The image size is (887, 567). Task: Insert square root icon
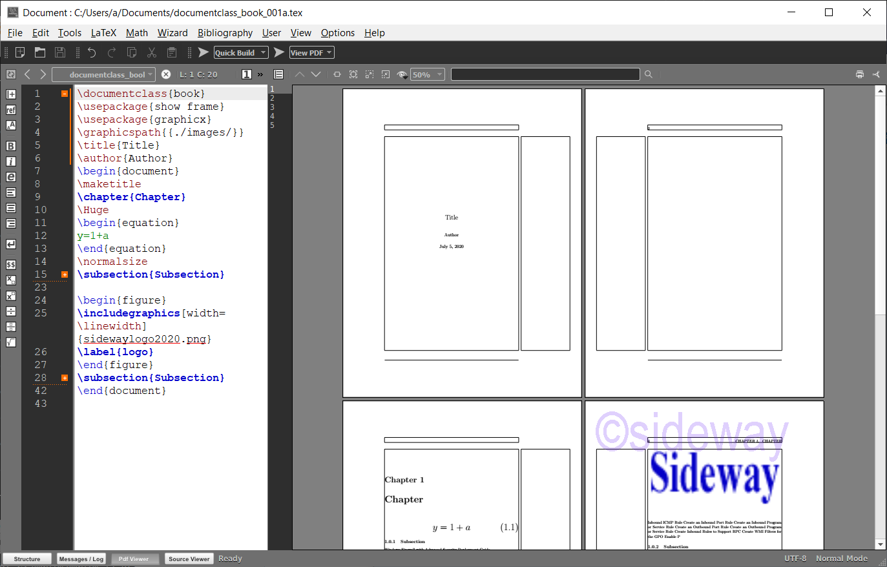pyautogui.click(x=11, y=342)
